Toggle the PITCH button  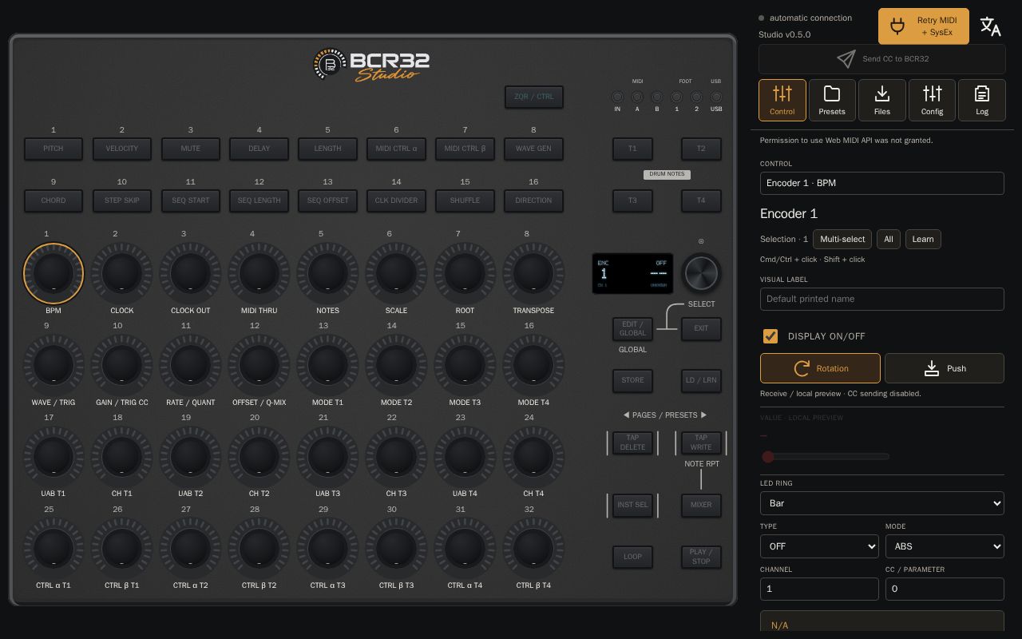pos(53,149)
